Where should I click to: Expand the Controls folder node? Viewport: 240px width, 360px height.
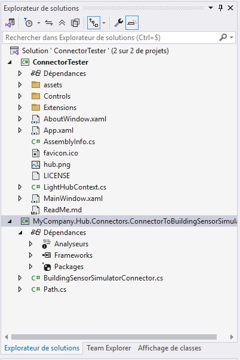coord(20,96)
